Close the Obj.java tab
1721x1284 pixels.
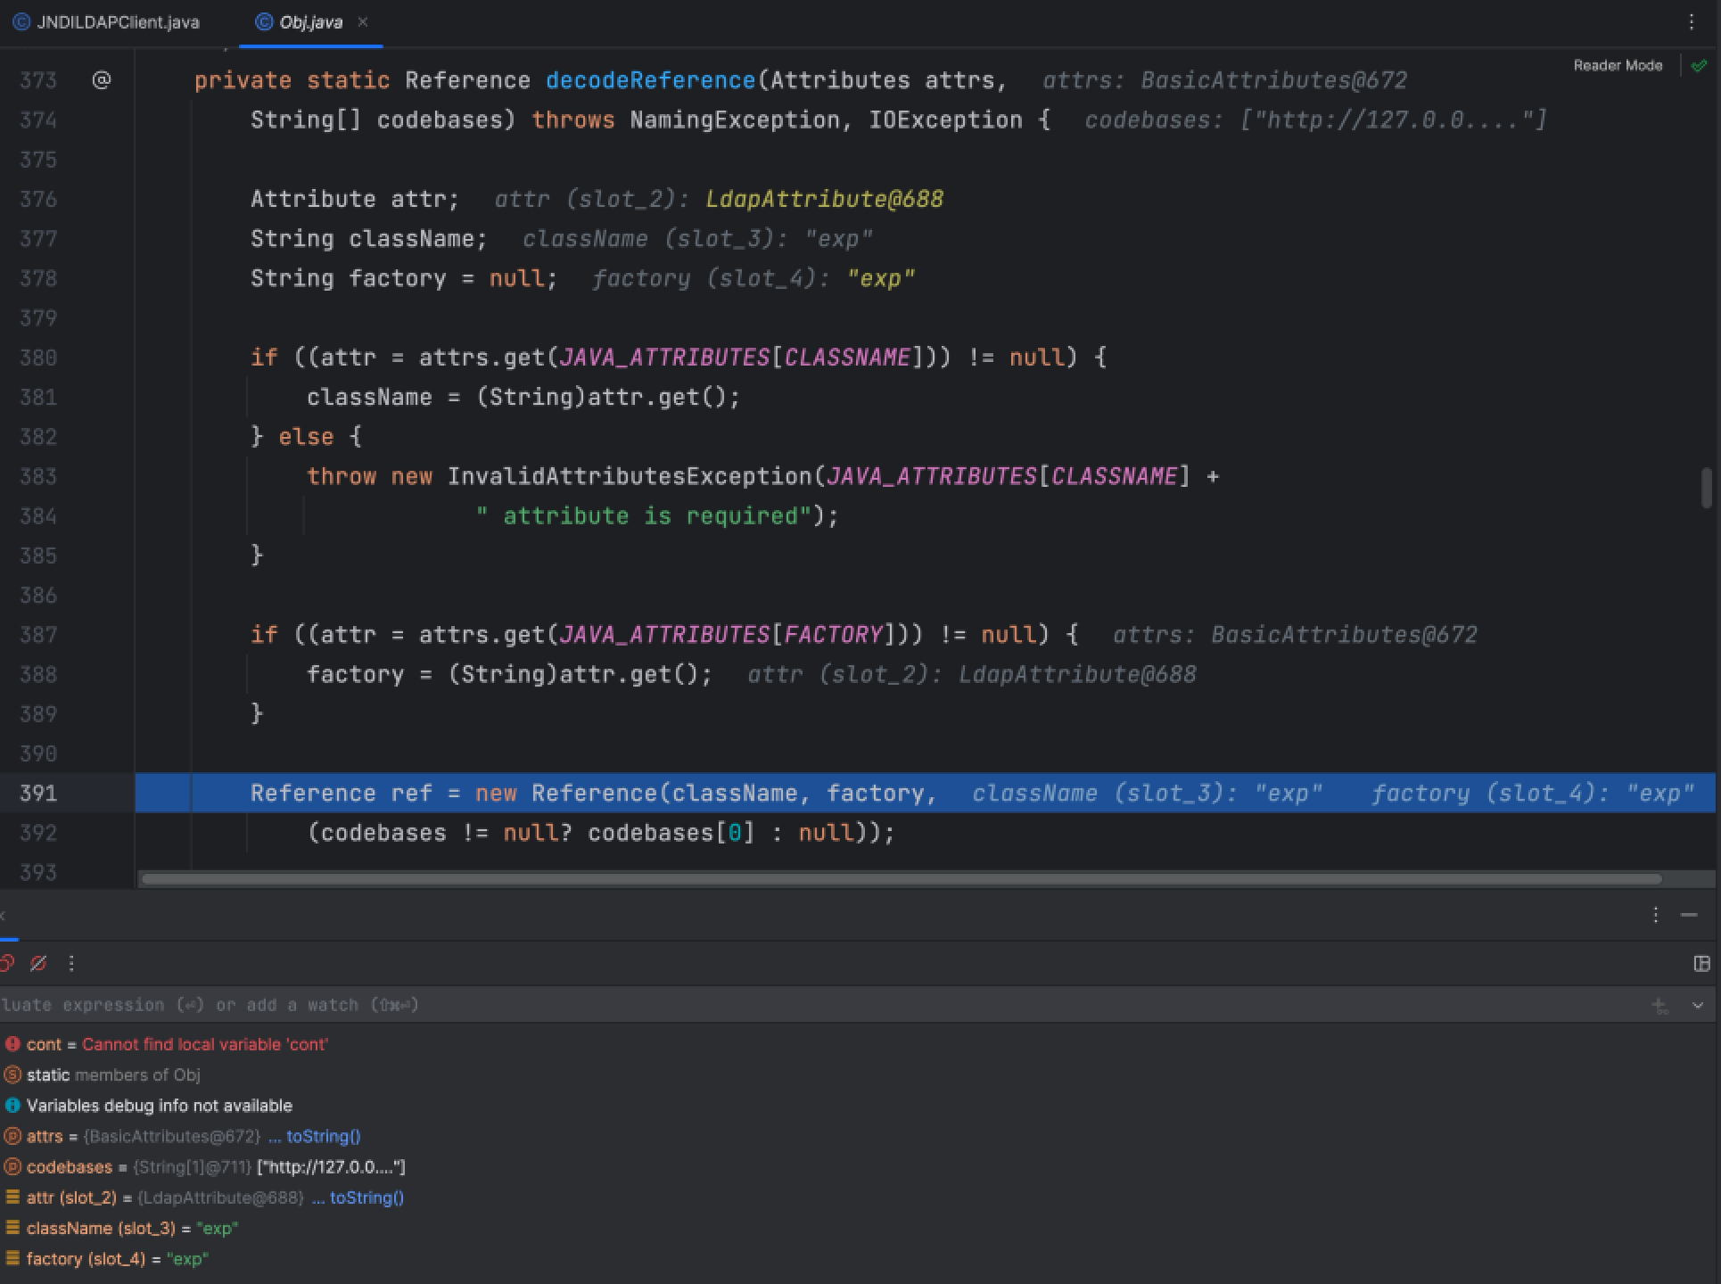tap(362, 22)
